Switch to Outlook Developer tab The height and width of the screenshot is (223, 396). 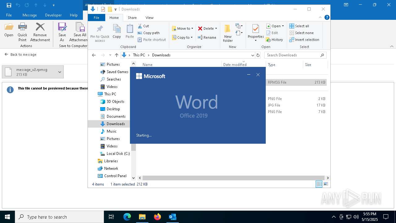pyautogui.click(x=53, y=15)
